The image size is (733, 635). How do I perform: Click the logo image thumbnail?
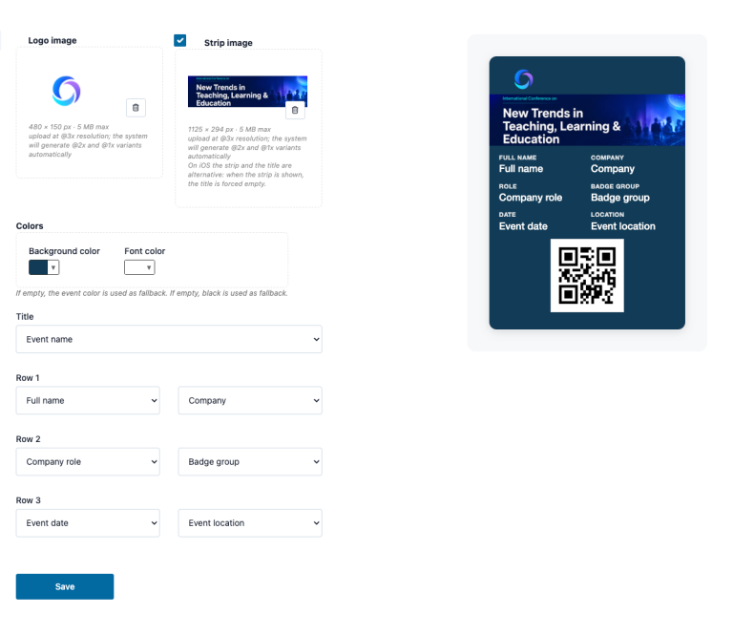pyautogui.click(x=67, y=91)
